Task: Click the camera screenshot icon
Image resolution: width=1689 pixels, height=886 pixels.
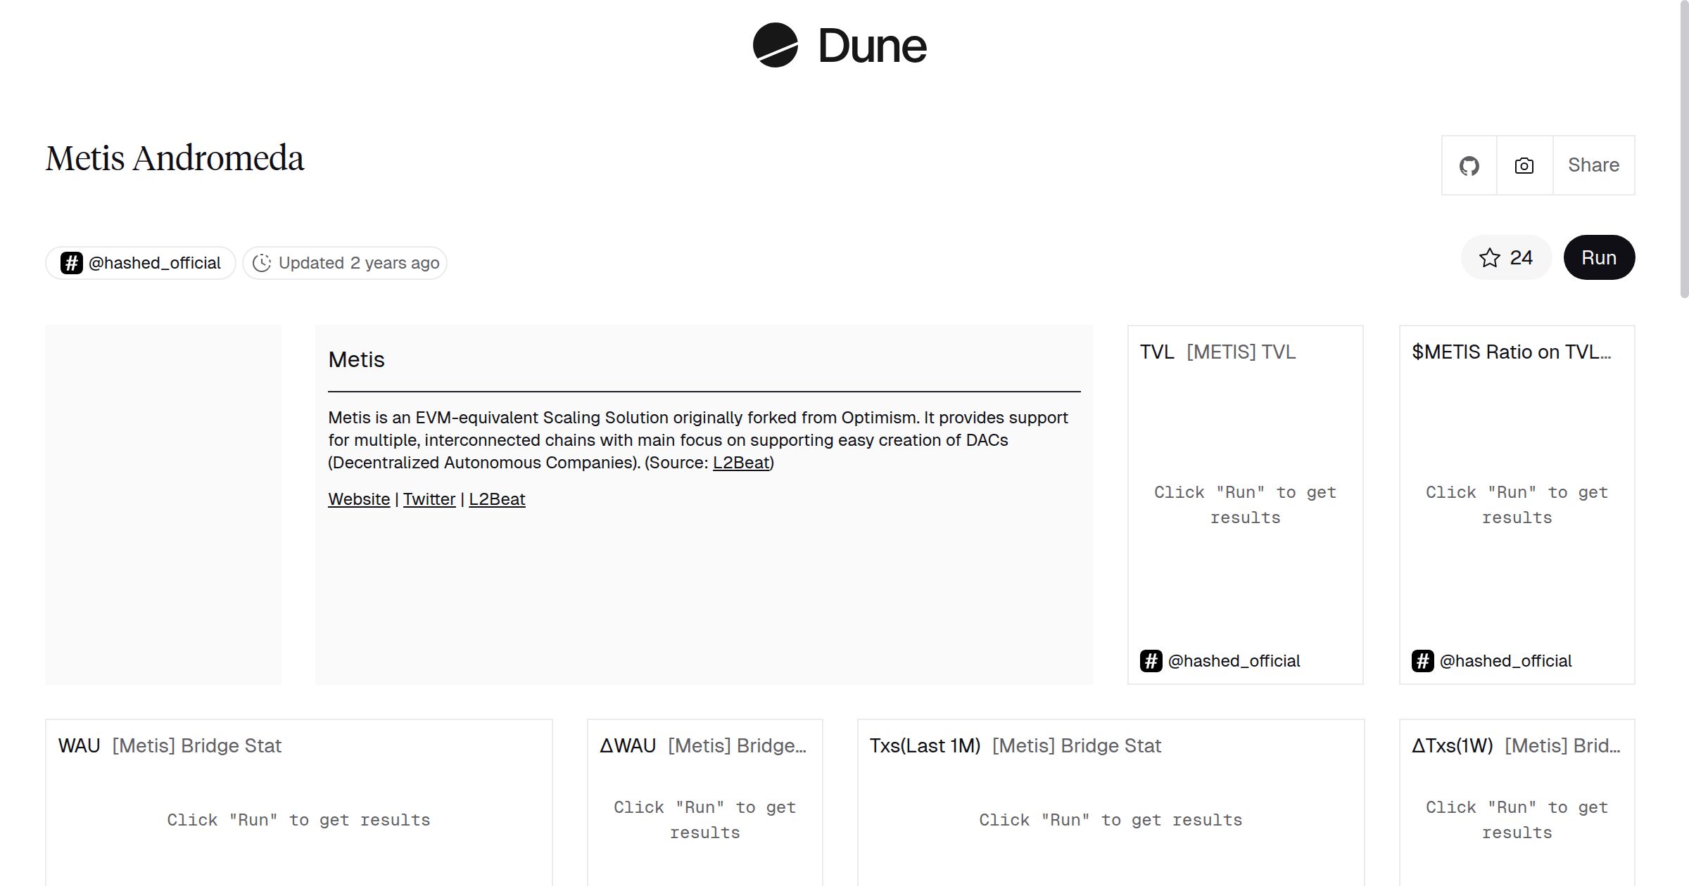Action: tap(1524, 166)
